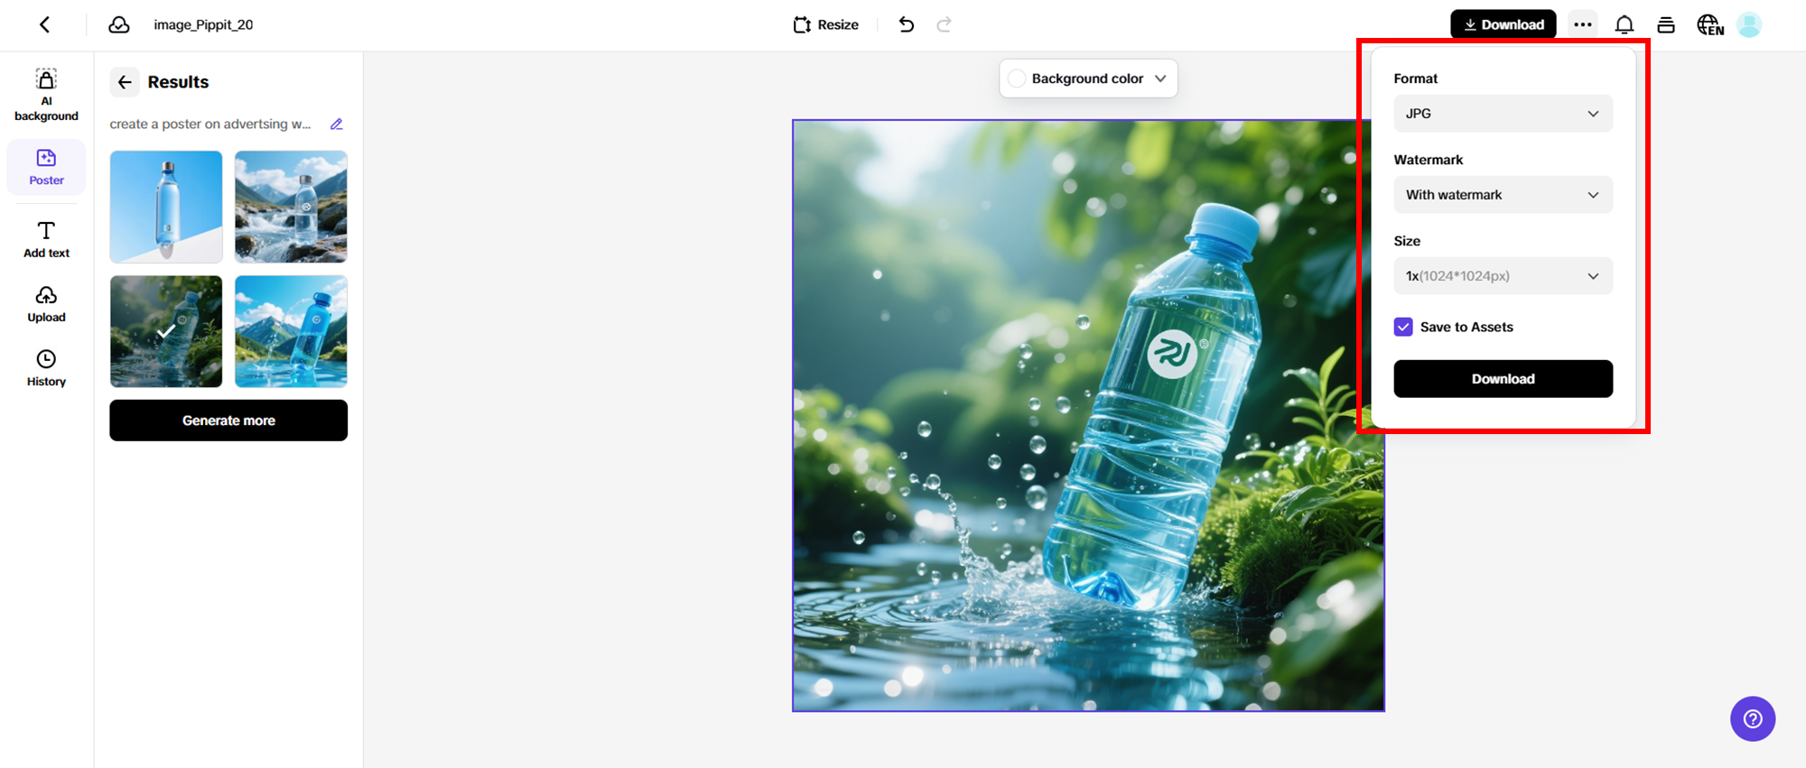The height and width of the screenshot is (768, 1806).
Task: Click the prompt text 'create a poster on advertsing w...'
Action: click(x=210, y=125)
